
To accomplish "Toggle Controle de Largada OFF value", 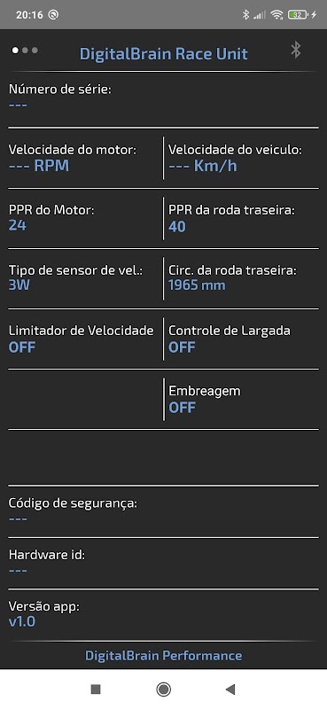I will (182, 347).
